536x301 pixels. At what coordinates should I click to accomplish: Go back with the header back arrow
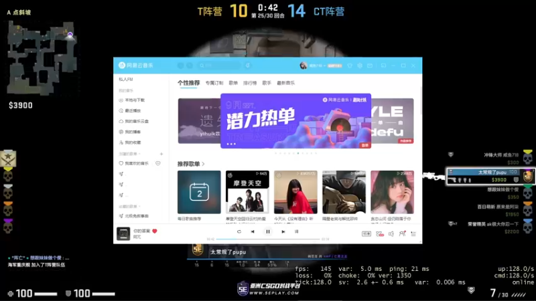pos(180,66)
